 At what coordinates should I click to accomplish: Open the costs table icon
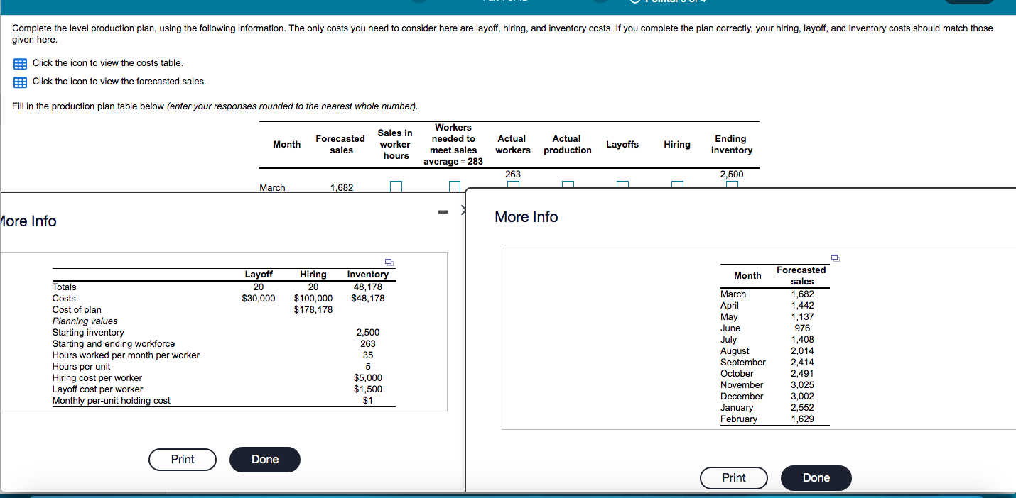coord(19,64)
